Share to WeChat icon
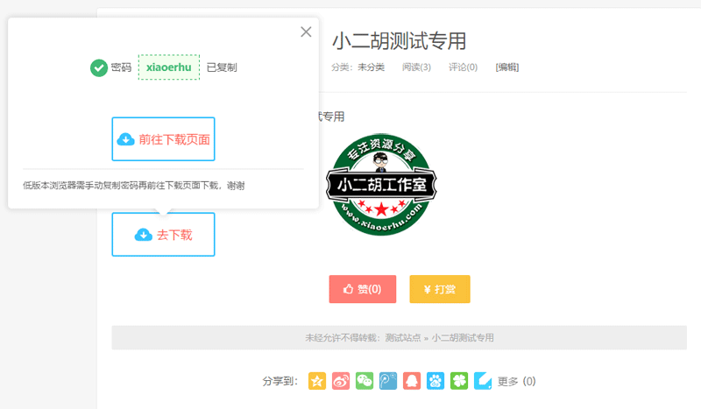 tap(365, 381)
